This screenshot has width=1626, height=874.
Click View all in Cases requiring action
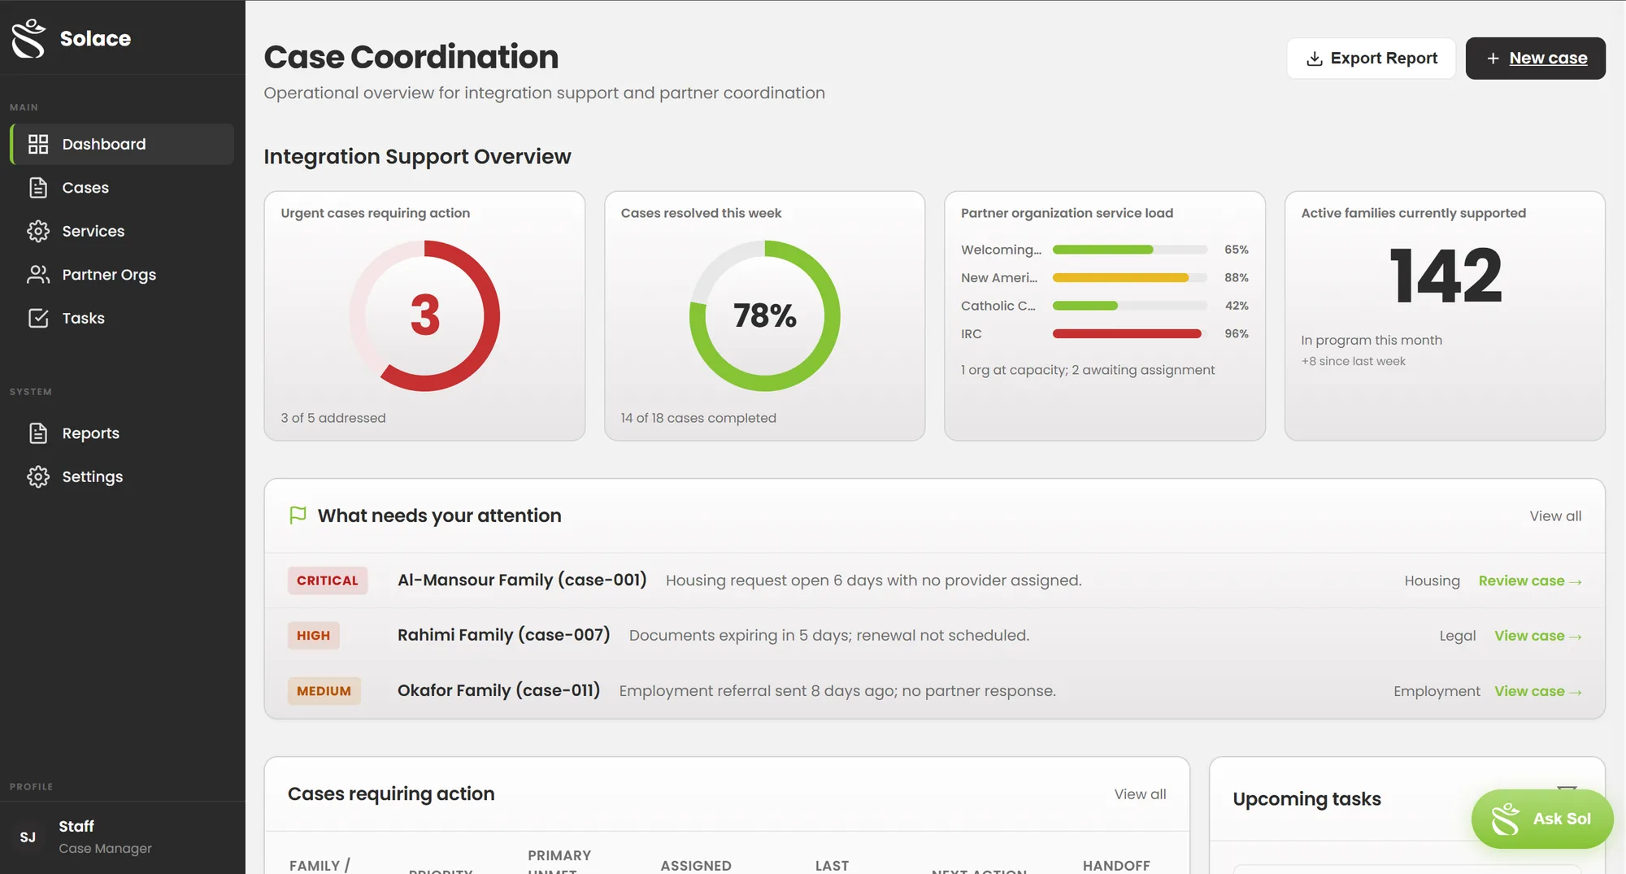(x=1140, y=794)
